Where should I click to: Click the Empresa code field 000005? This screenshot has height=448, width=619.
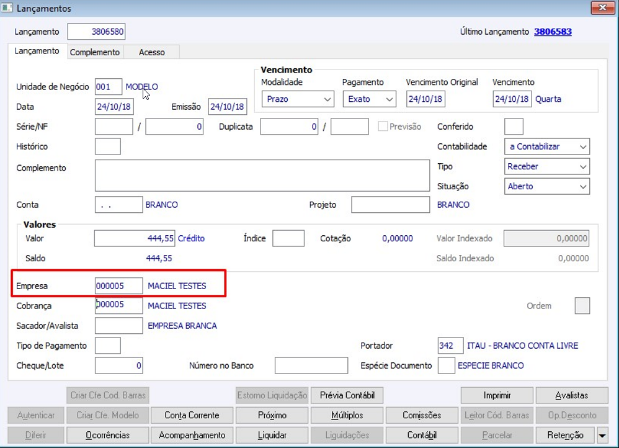click(119, 286)
